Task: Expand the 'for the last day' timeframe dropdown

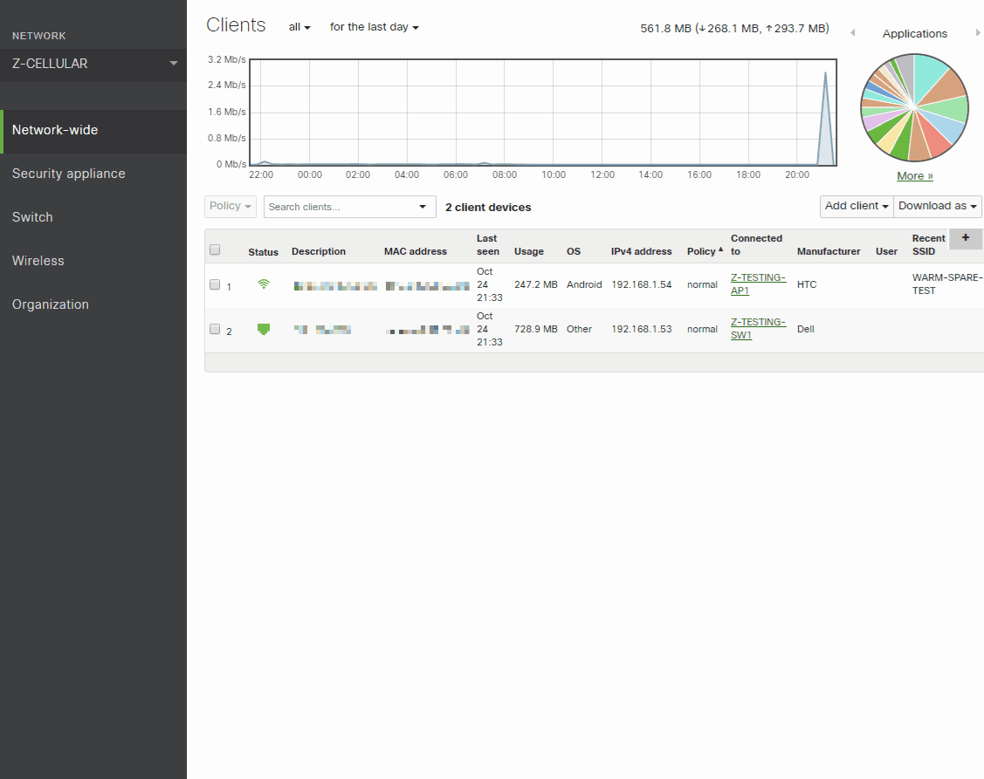Action: point(374,27)
